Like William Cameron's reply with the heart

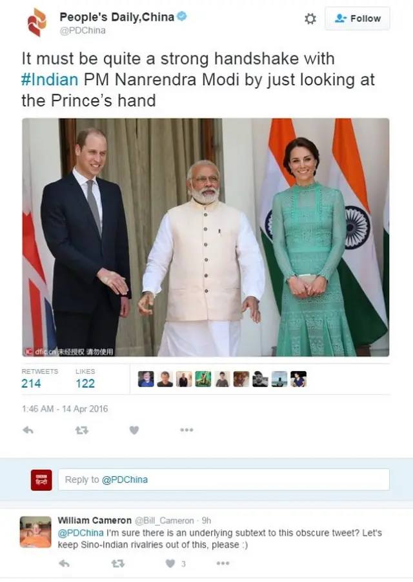(170, 563)
